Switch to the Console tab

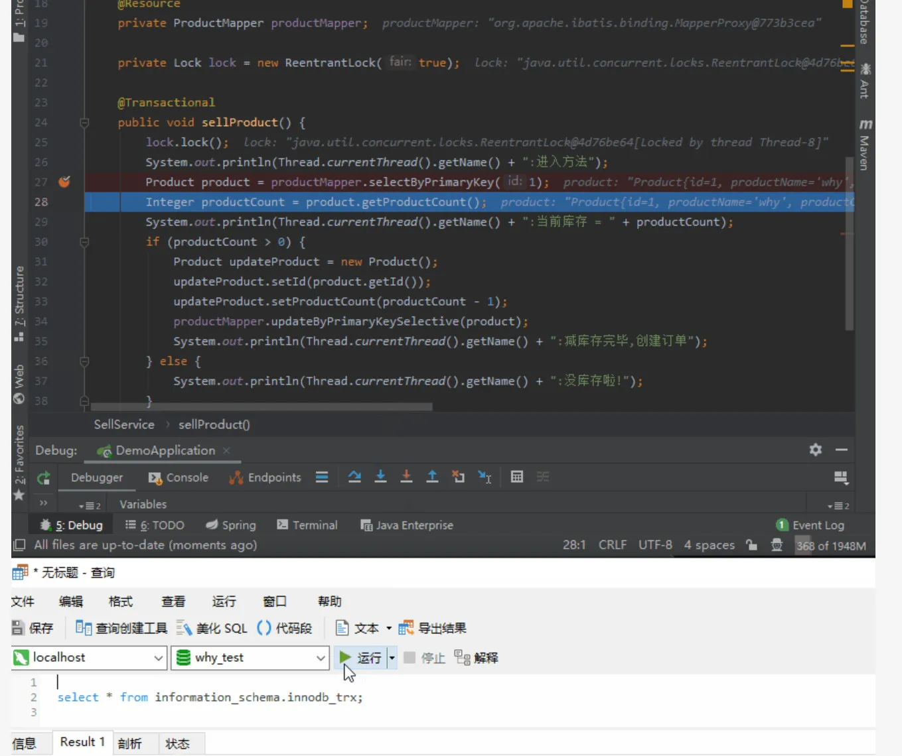tap(179, 477)
